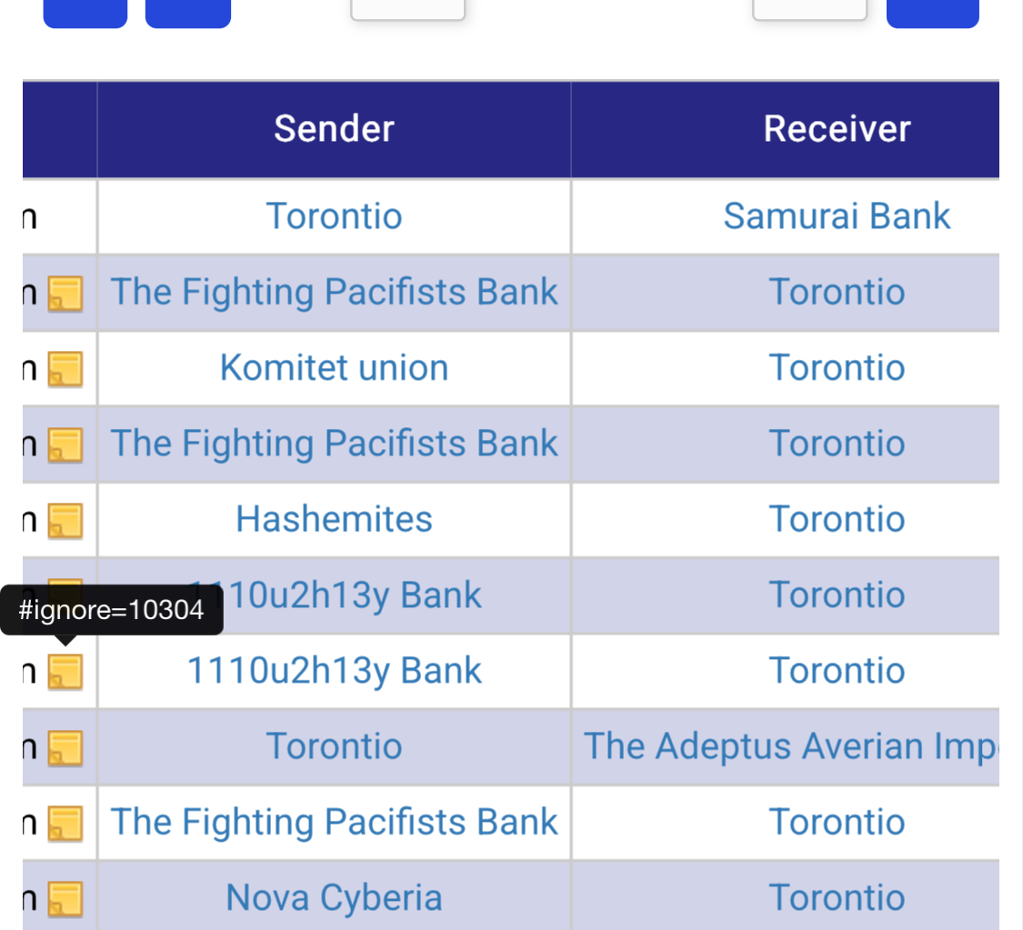Open Nova Cyberia sender link
Screen dimensions: 1023x930
tap(334, 897)
